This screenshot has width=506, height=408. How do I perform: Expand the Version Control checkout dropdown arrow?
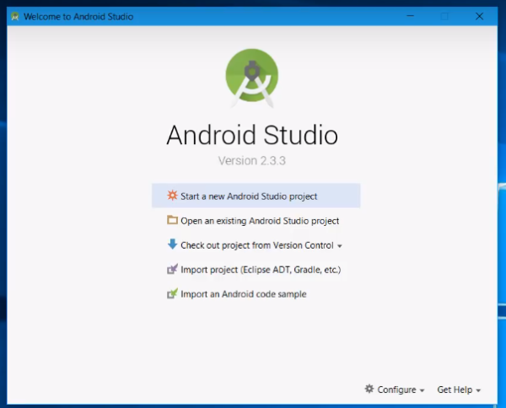(x=340, y=246)
